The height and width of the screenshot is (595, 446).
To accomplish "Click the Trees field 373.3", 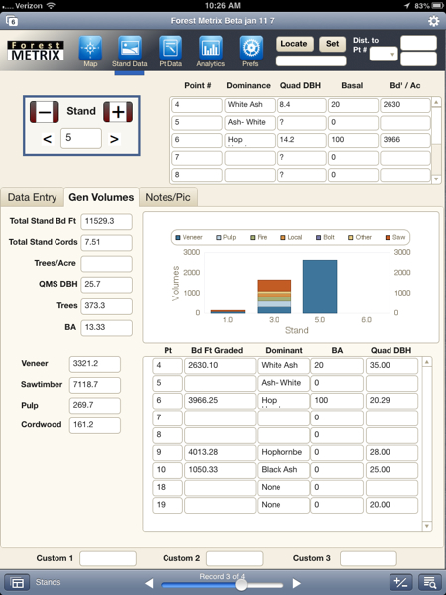I will click(x=107, y=306).
